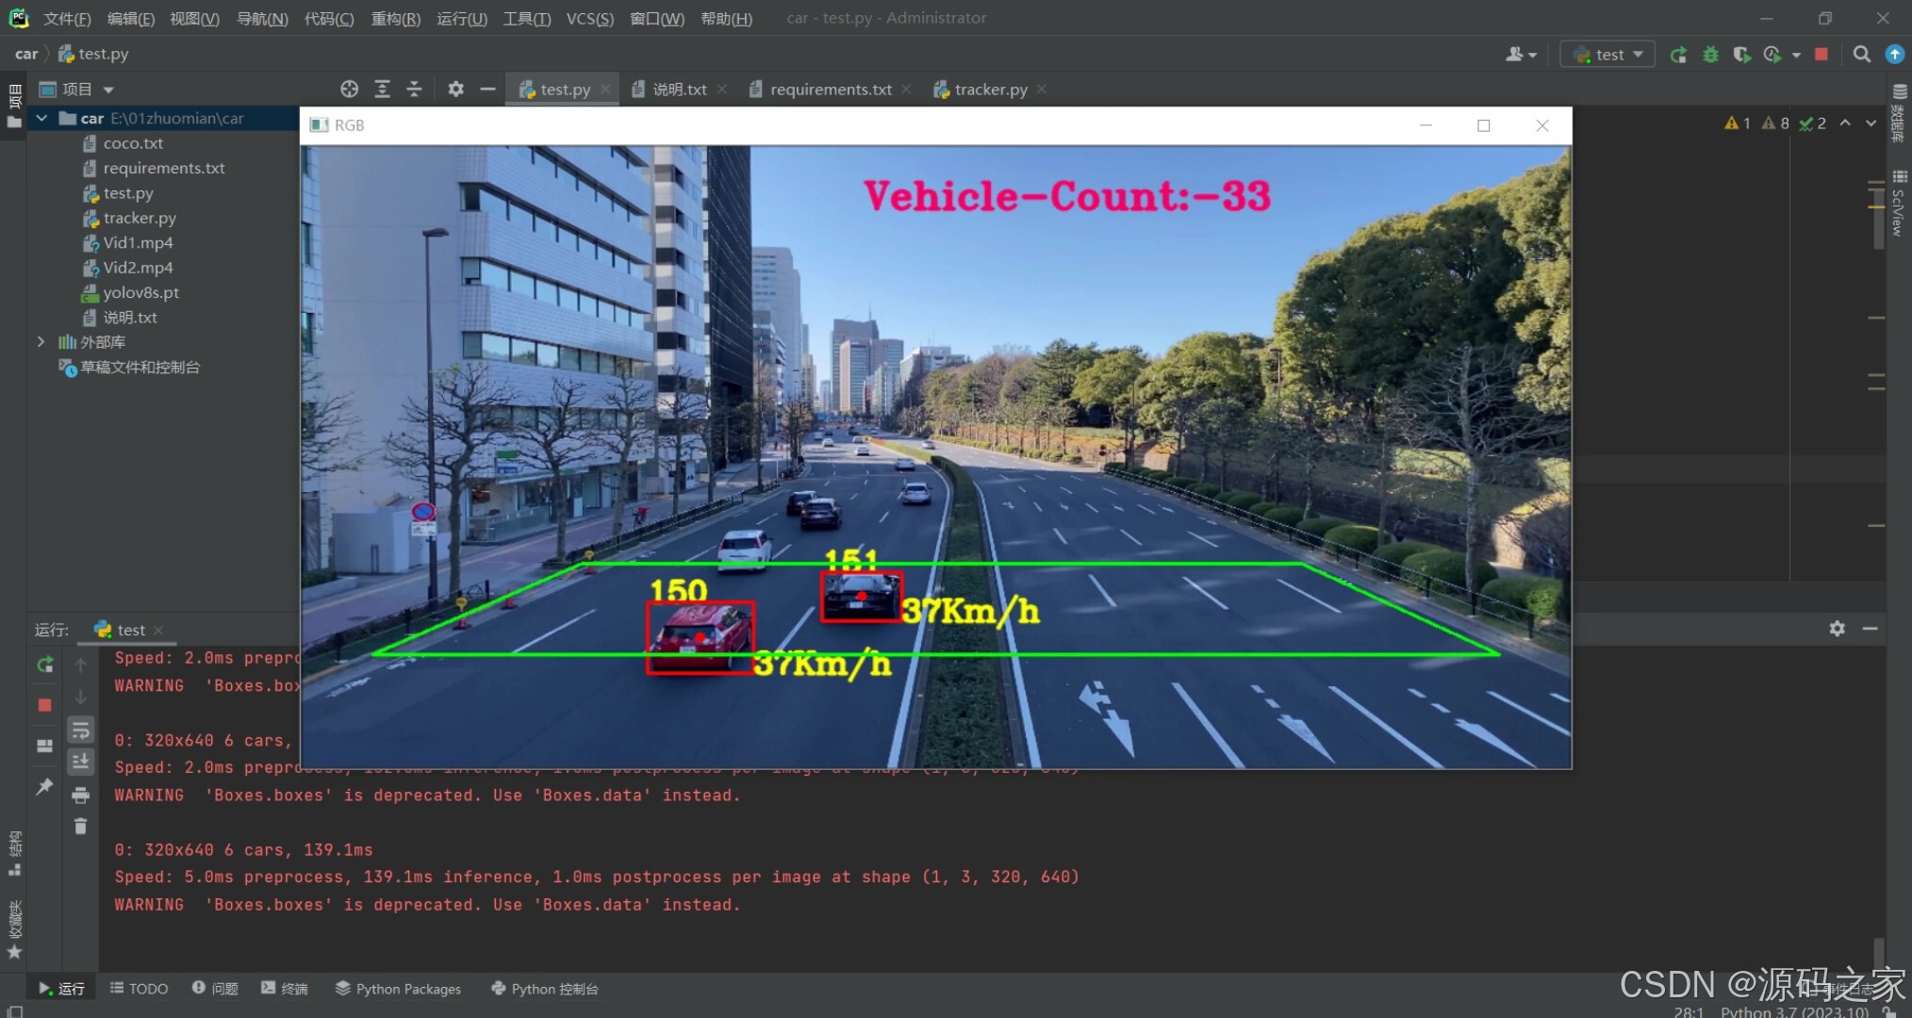Stop the running program from top toolbar
Viewport: 1912px width, 1018px height.
pyautogui.click(x=1821, y=55)
